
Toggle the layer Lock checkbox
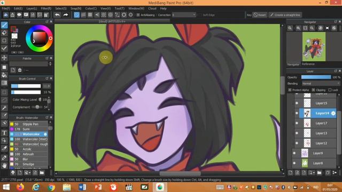click(330, 90)
